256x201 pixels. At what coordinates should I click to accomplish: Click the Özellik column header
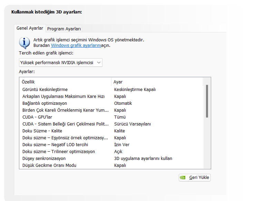tap(65, 82)
